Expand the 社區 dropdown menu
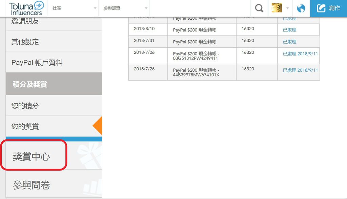 pyautogui.click(x=73, y=8)
